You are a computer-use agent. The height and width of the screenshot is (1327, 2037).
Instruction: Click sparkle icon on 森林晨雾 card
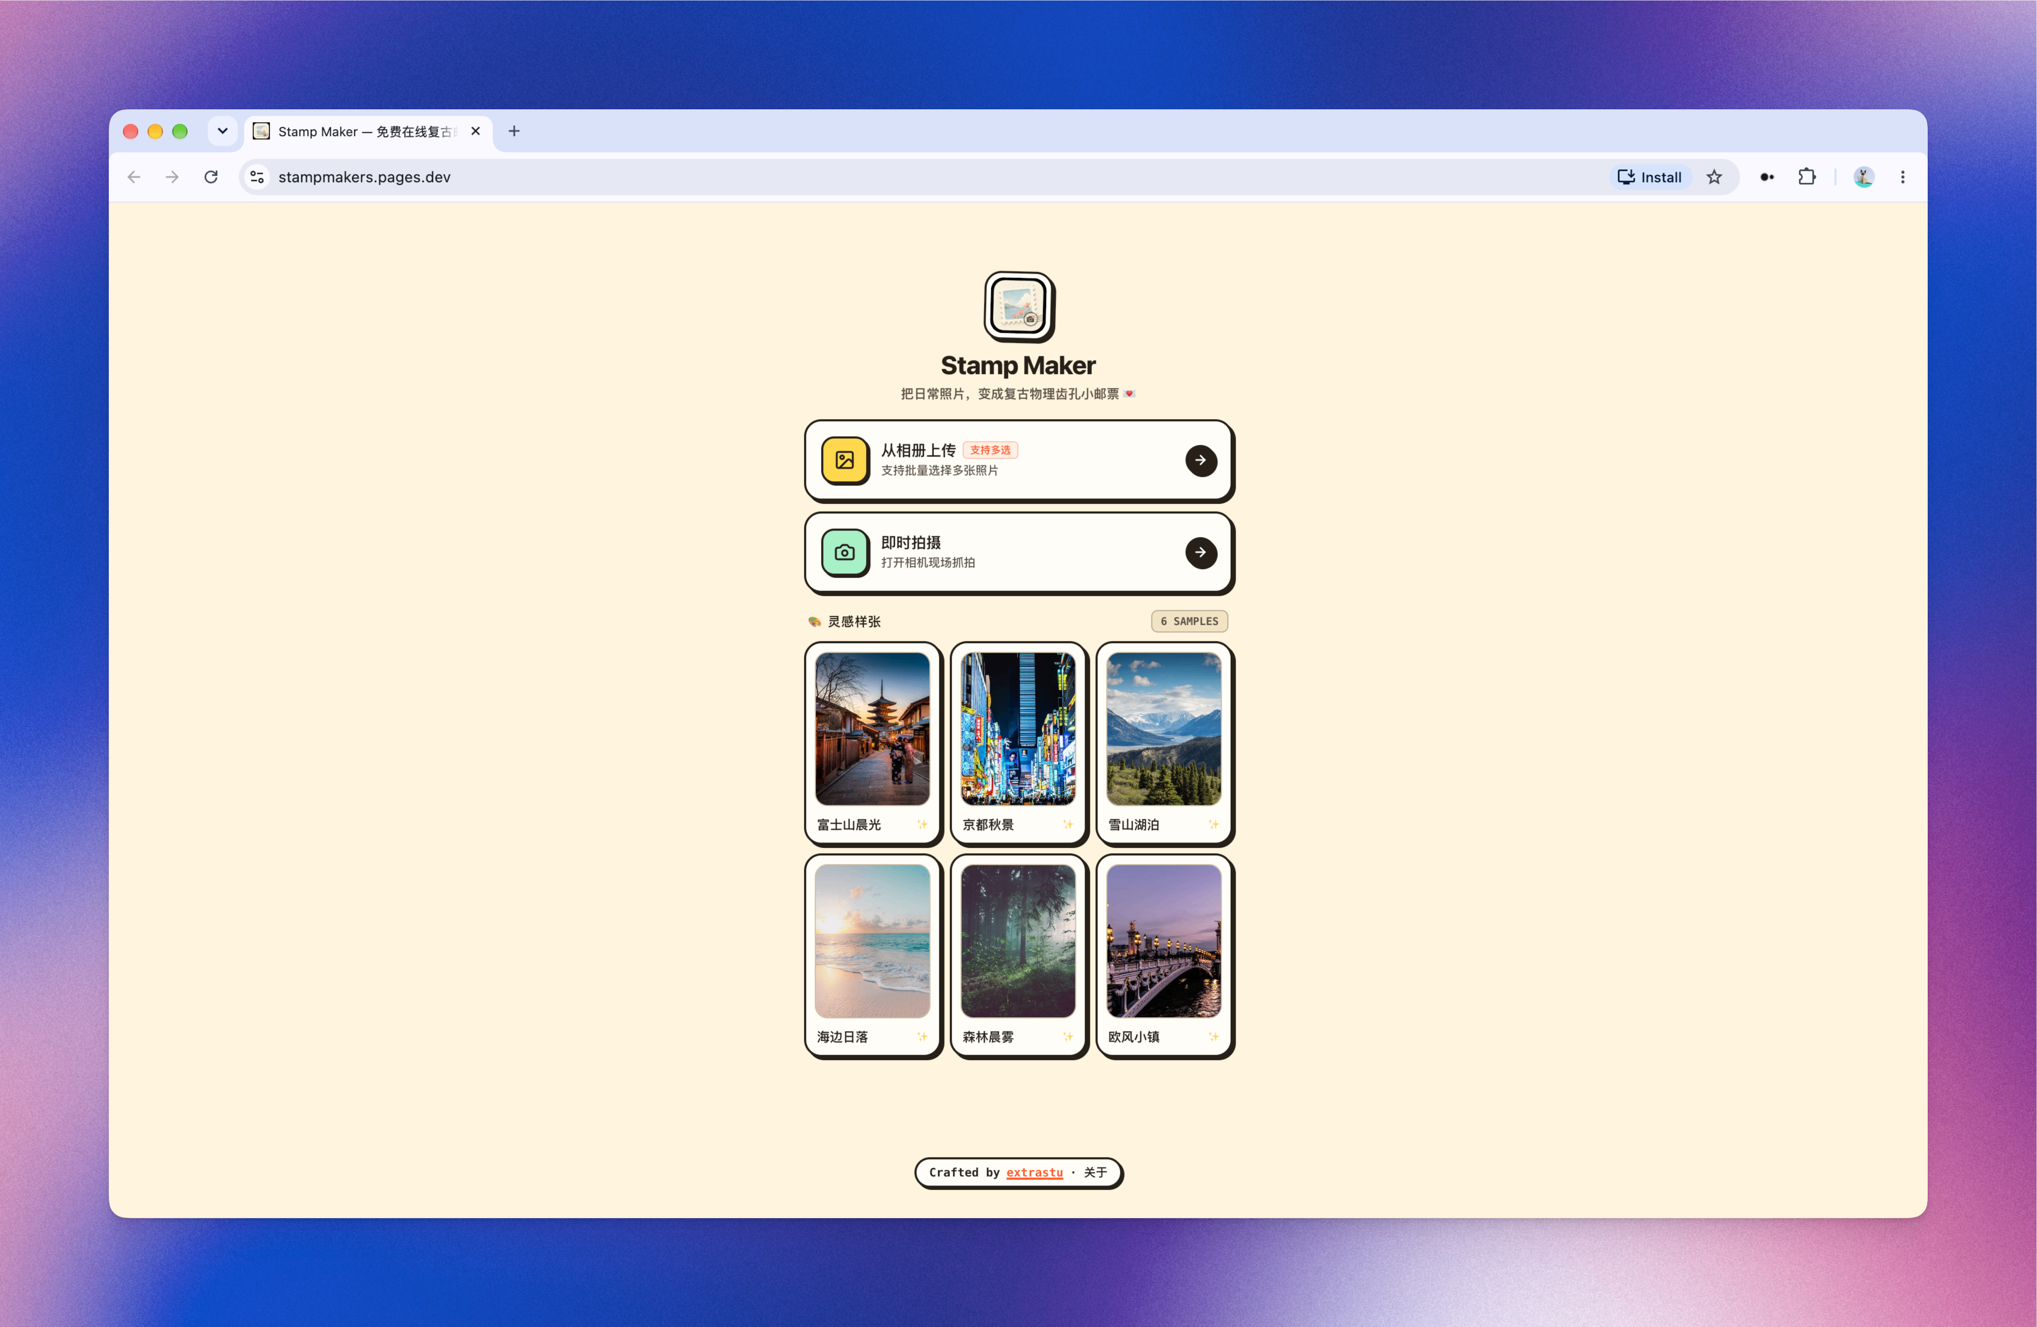[1068, 1037]
